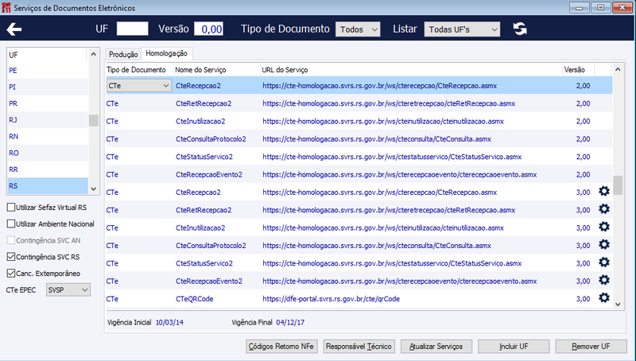Screen dimensions: 636x361
Task: Go back using the white arrow icon
Action: [14, 29]
